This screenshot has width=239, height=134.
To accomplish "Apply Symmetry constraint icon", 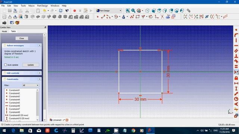I will (236, 72).
